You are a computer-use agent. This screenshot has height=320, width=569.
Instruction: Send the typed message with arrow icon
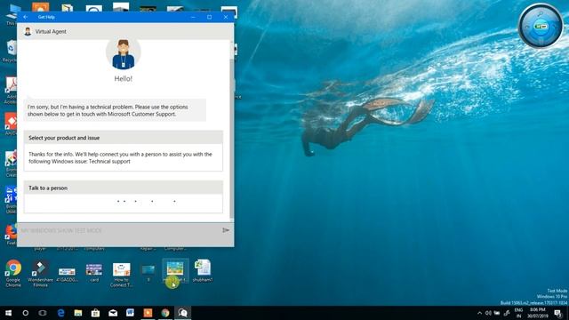coord(226,230)
